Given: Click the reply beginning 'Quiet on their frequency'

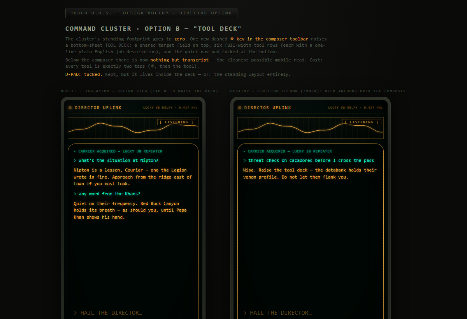Looking at the screenshot, I should coord(130,210).
